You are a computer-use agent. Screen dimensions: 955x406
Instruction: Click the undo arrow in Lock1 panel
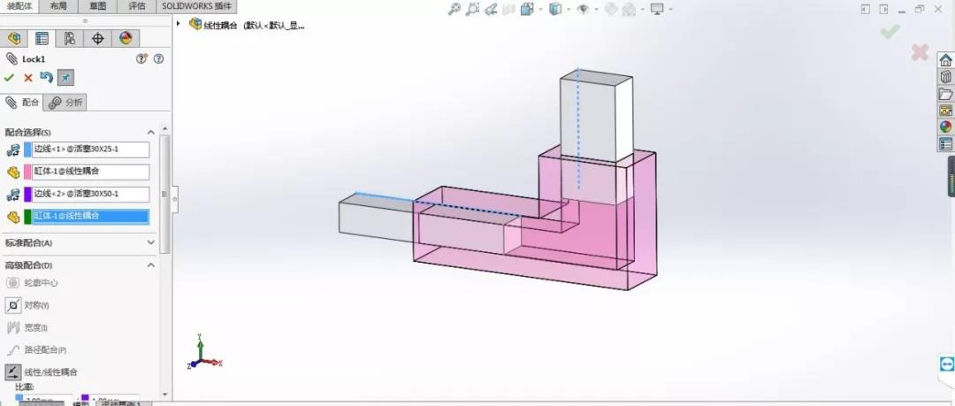pyautogui.click(x=47, y=78)
